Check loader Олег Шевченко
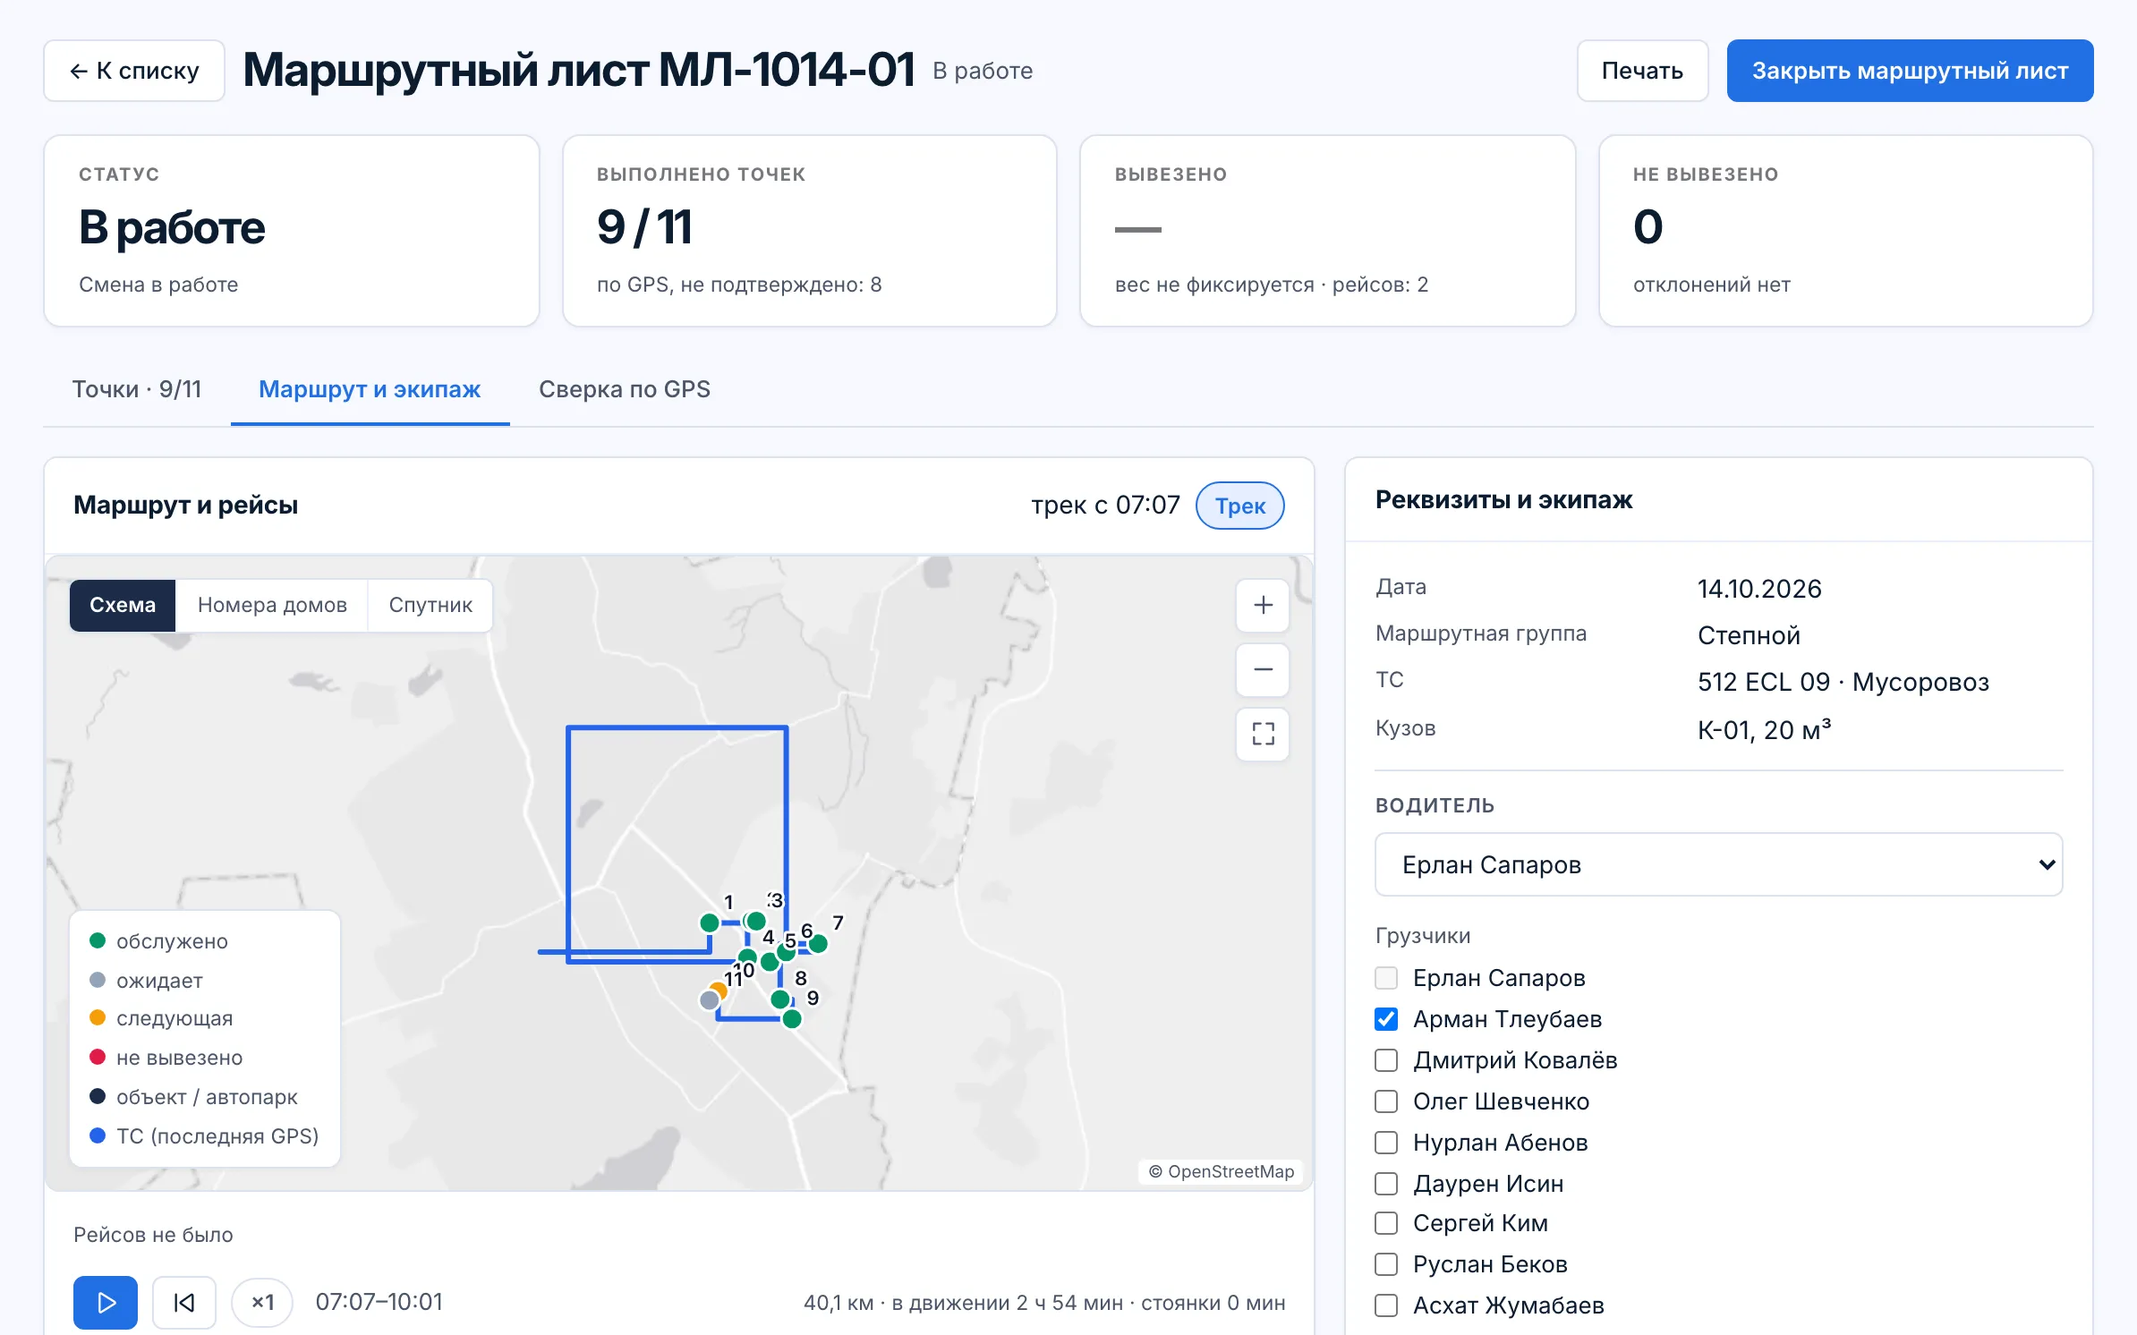This screenshot has width=2137, height=1335. [x=1386, y=1101]
